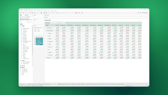The width and height of the screenshot is (168, 95).
Task: Click the Duplicate sheet toolbar icon
Action: [44, 13]
